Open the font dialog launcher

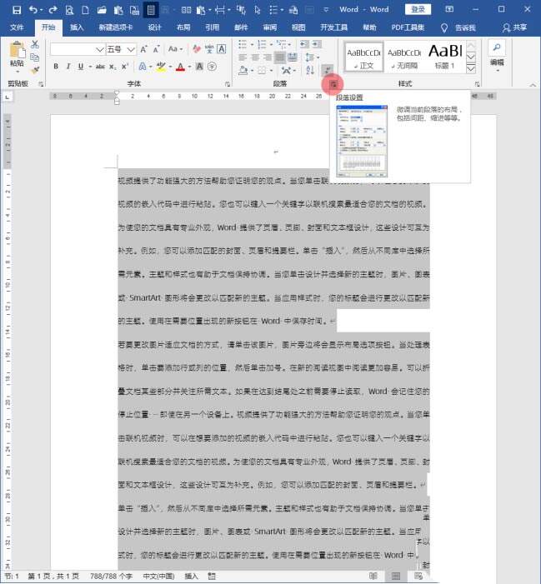(228, 84)
